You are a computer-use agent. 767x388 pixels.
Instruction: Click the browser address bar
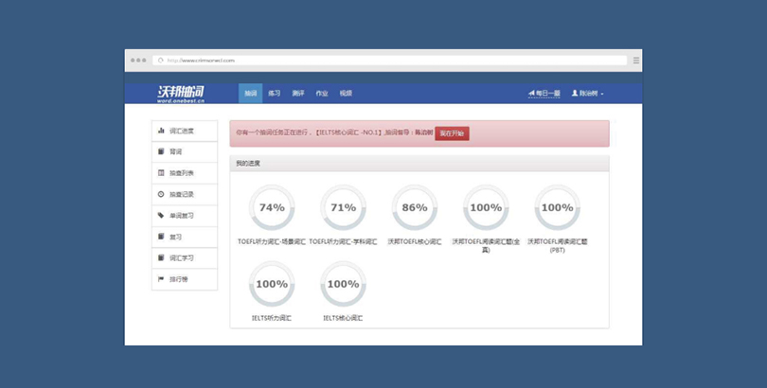click(388, 60)
